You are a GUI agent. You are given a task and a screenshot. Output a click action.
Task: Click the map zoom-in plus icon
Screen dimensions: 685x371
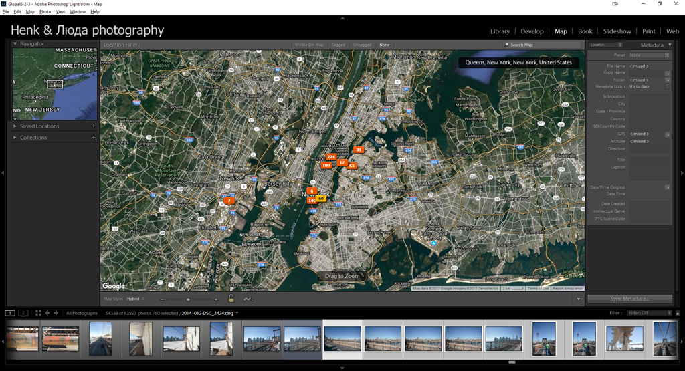pyautogui.click(x=216, y=299)
